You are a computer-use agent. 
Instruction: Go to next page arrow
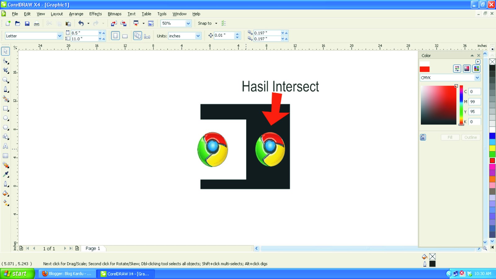click(65, 248)
